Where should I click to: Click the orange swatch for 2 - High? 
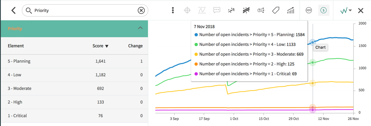196,64
